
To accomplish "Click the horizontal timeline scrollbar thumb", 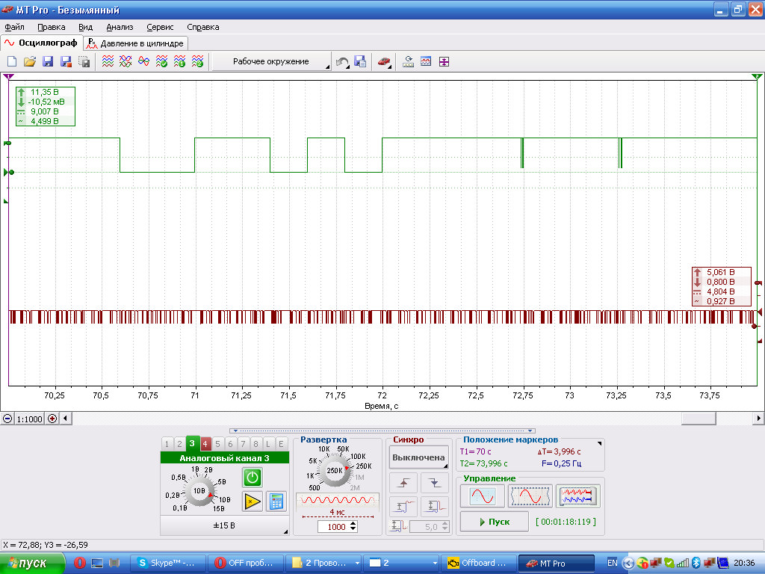I will [x=699, y=419].
